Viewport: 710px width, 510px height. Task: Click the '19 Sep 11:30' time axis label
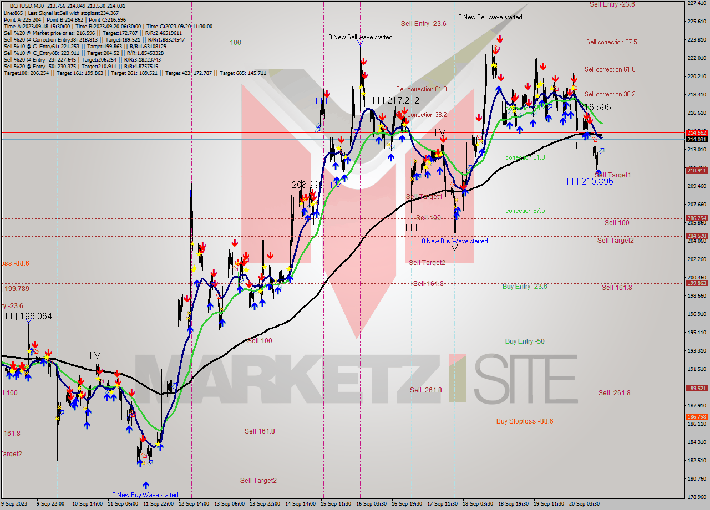tap(550, 504)
